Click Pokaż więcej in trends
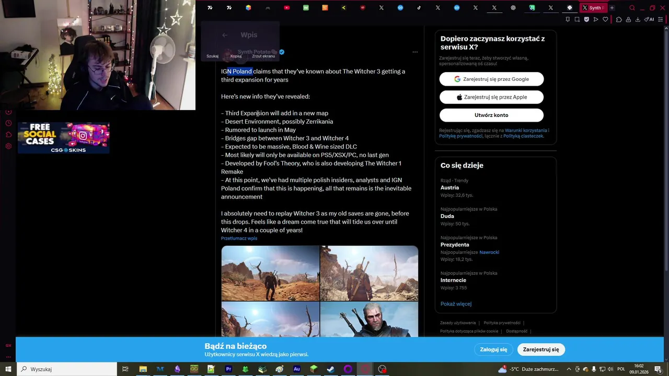The image size is (669, 376). click(x=456, y=304)
